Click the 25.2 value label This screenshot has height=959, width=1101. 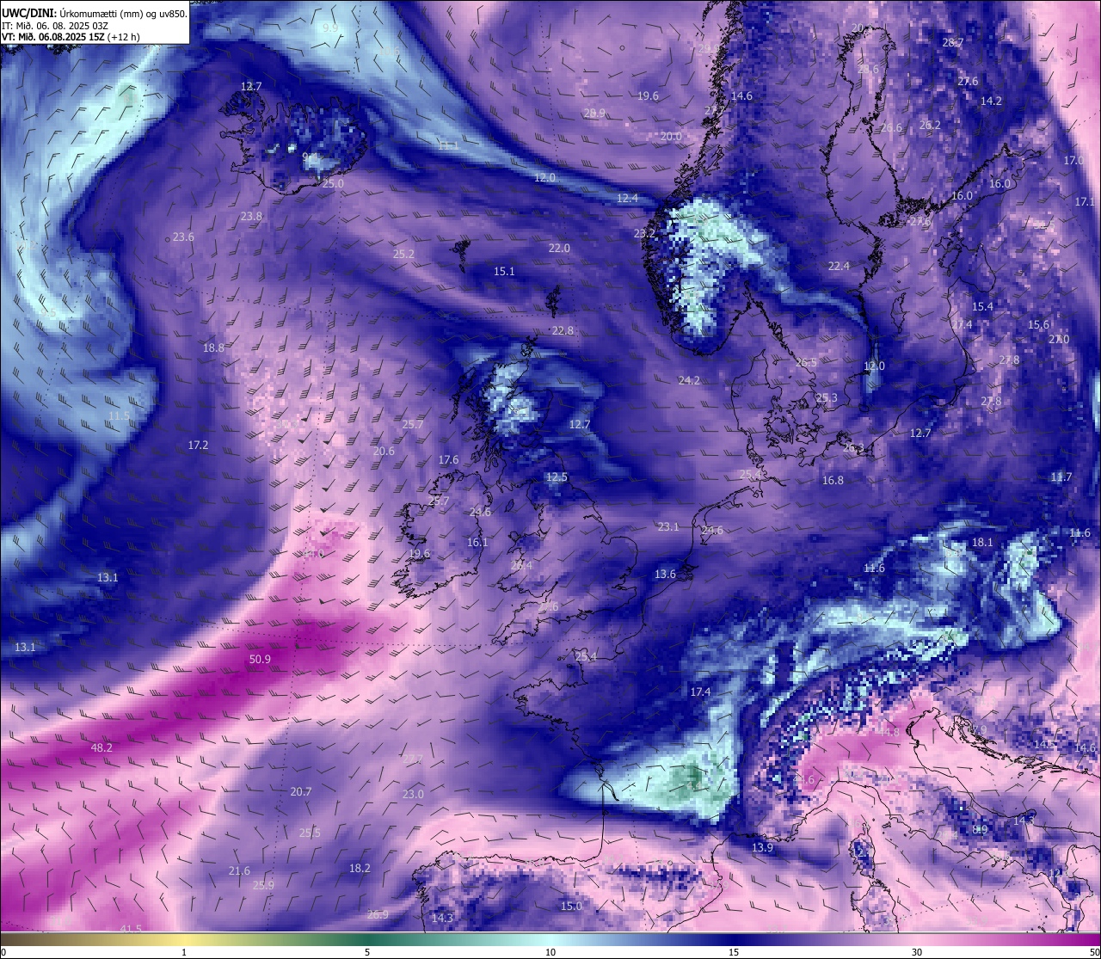(x=403, y=254)
